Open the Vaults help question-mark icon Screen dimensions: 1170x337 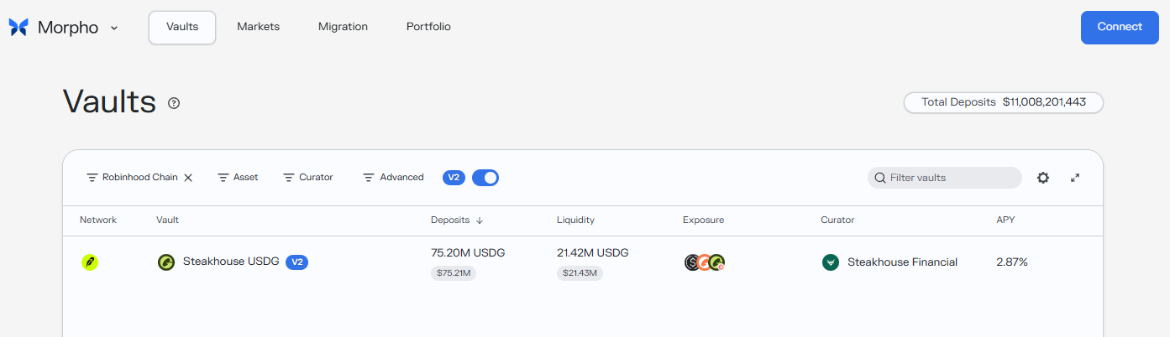[174, 103]
